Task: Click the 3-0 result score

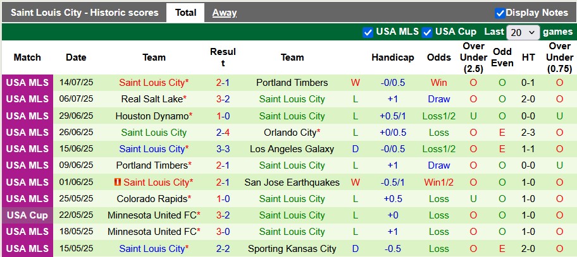Action: 223,232
